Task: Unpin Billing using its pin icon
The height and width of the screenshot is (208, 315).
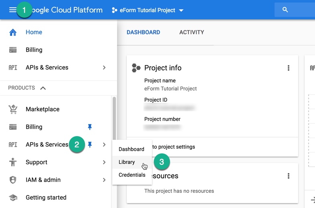Action: tap(90, 127)
